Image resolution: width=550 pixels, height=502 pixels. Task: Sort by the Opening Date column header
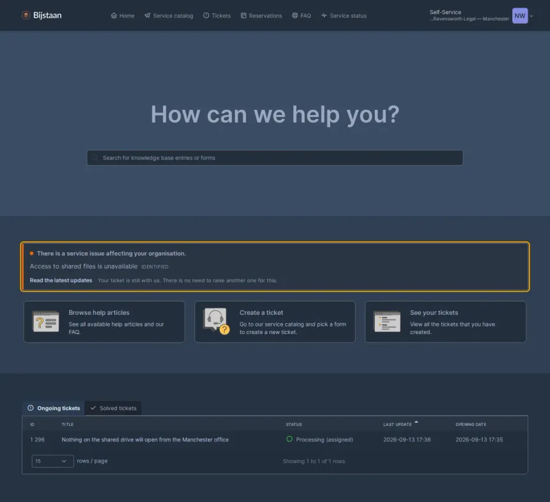click(x=471, y=424)
